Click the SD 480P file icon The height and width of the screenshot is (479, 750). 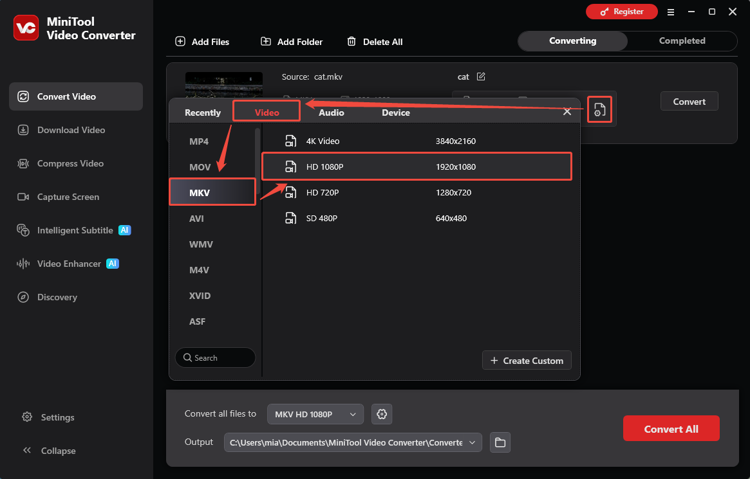291,218
